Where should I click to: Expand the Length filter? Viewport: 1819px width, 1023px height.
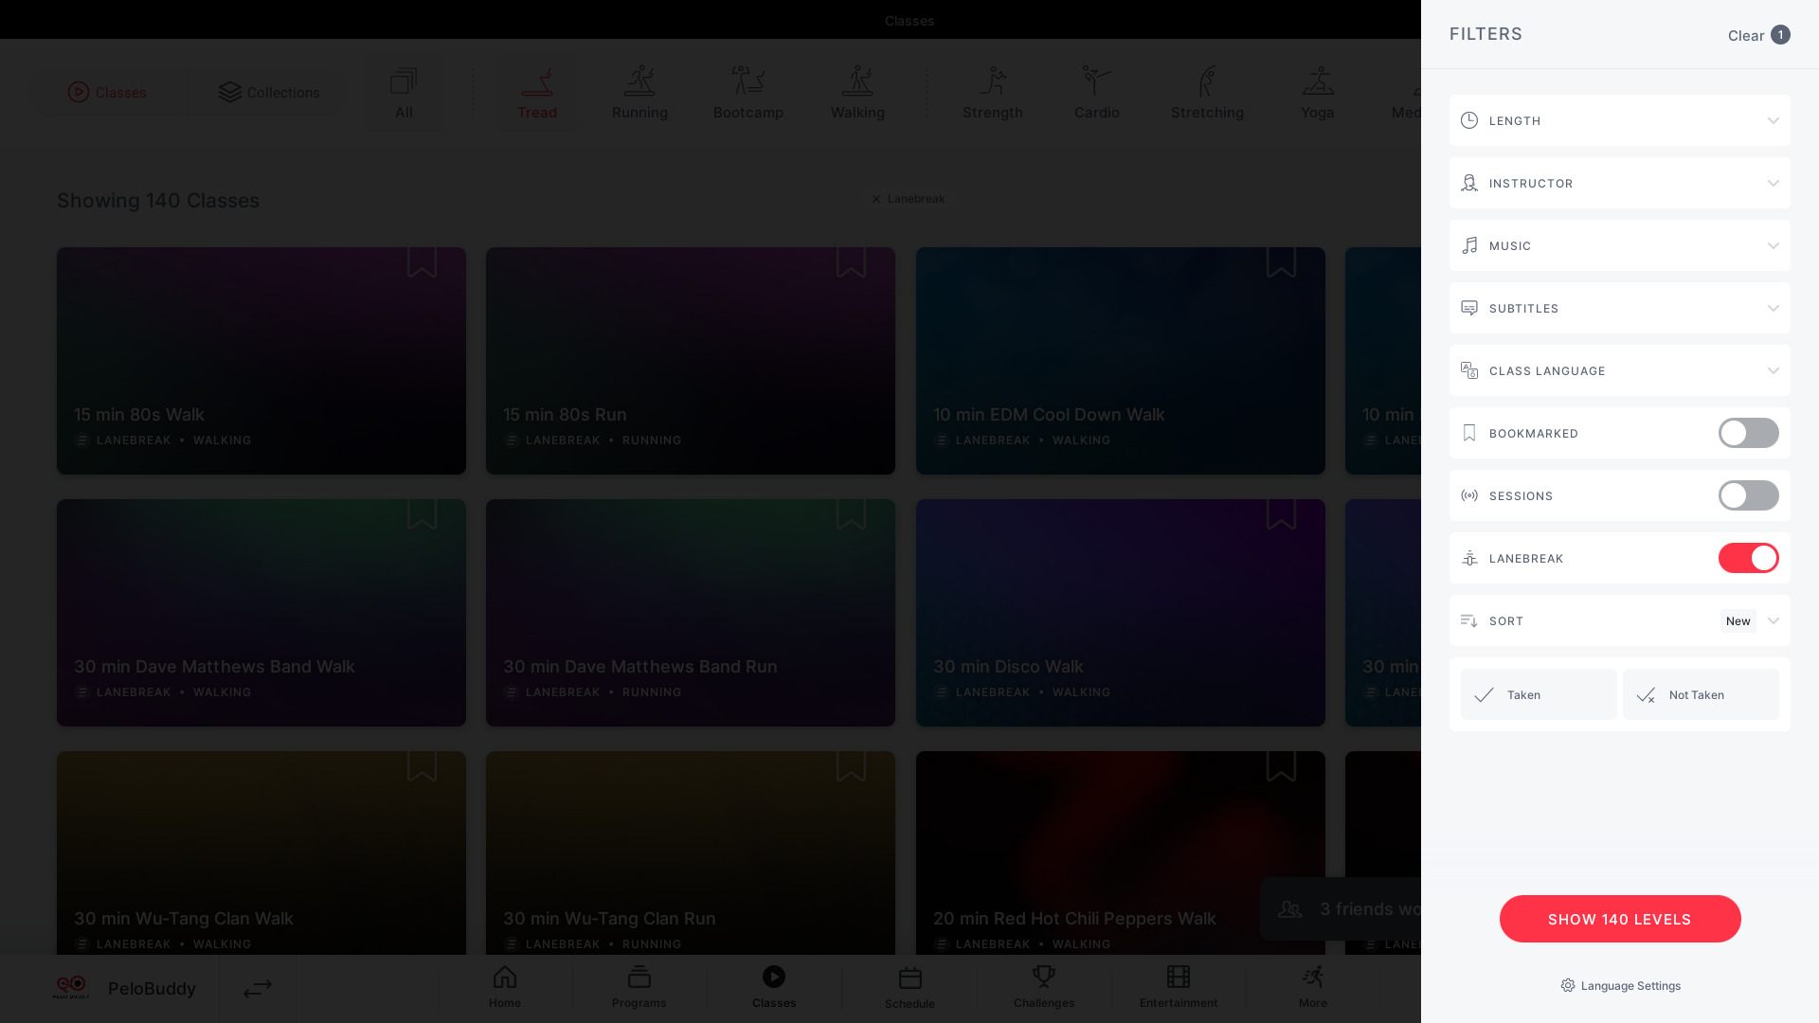click(x=1620, y=120)
